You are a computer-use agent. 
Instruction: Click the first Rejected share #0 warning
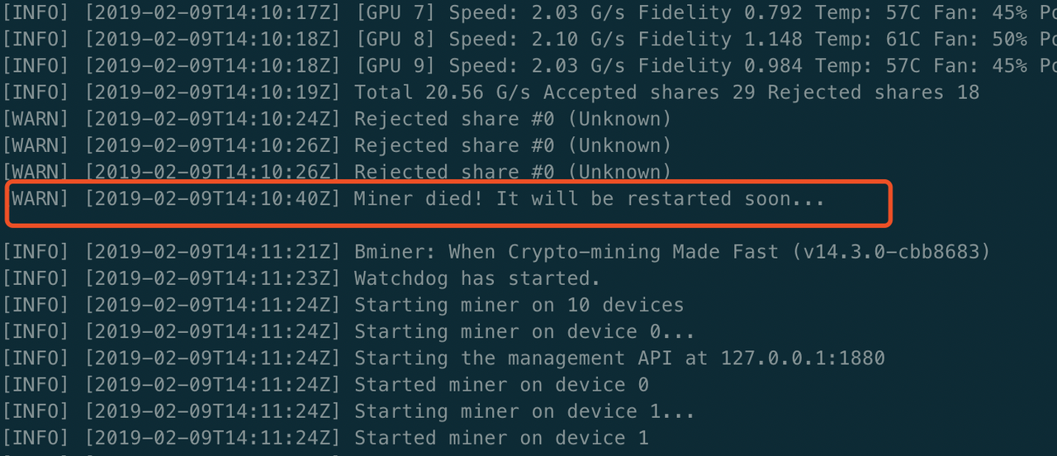click(x=336, y=119)
